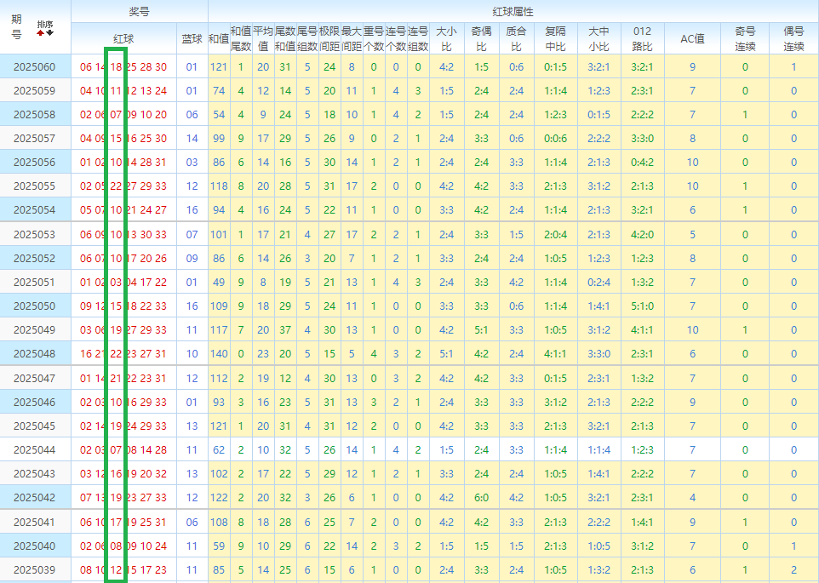
Task: Select the 蓝球 column header
Action: [x=192, y=38]
